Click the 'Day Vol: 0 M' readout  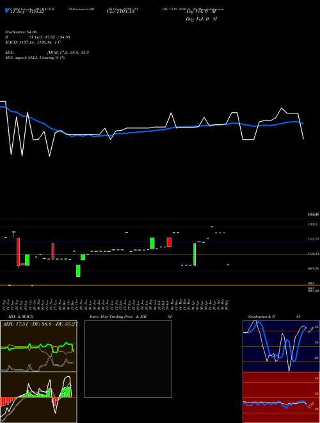click(201, 19)
